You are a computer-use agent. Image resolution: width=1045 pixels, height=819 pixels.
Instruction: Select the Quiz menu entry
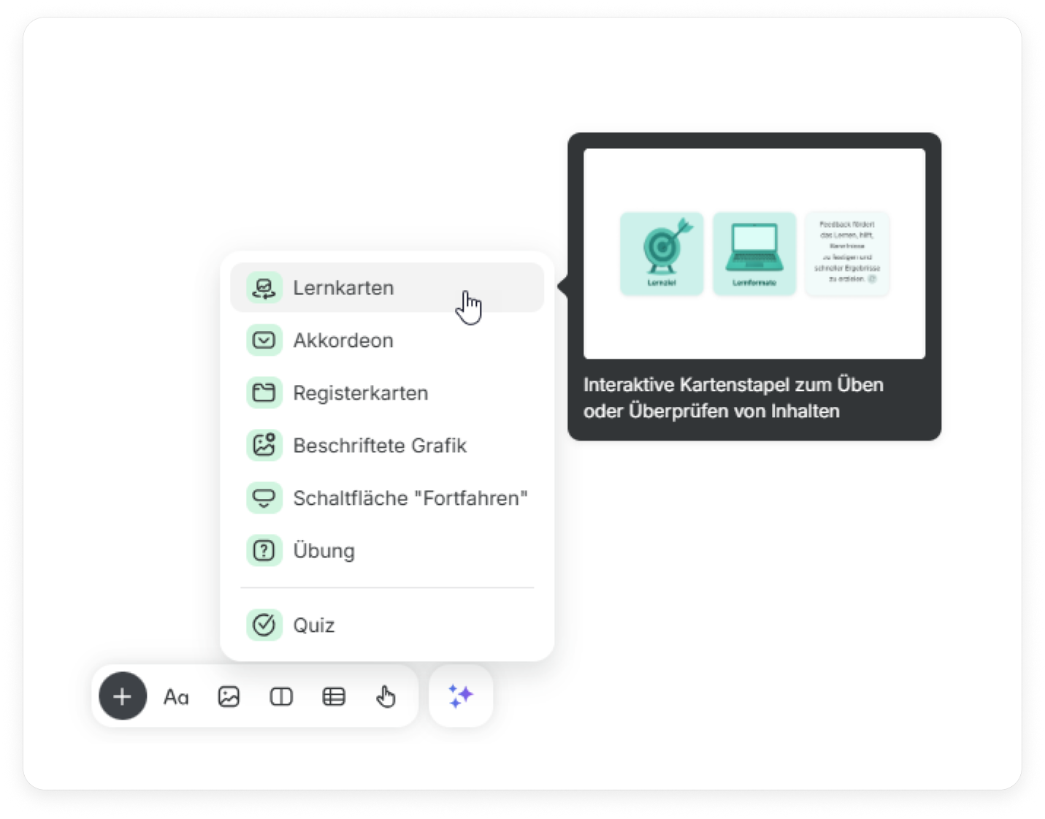(x=314, y=625)
